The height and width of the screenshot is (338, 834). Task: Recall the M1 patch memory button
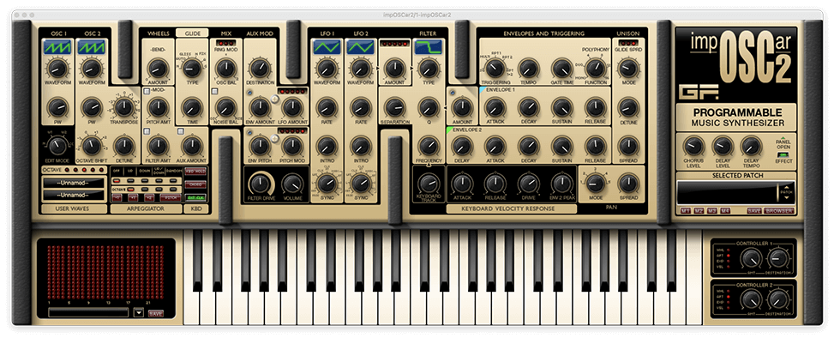pos(686,210)
